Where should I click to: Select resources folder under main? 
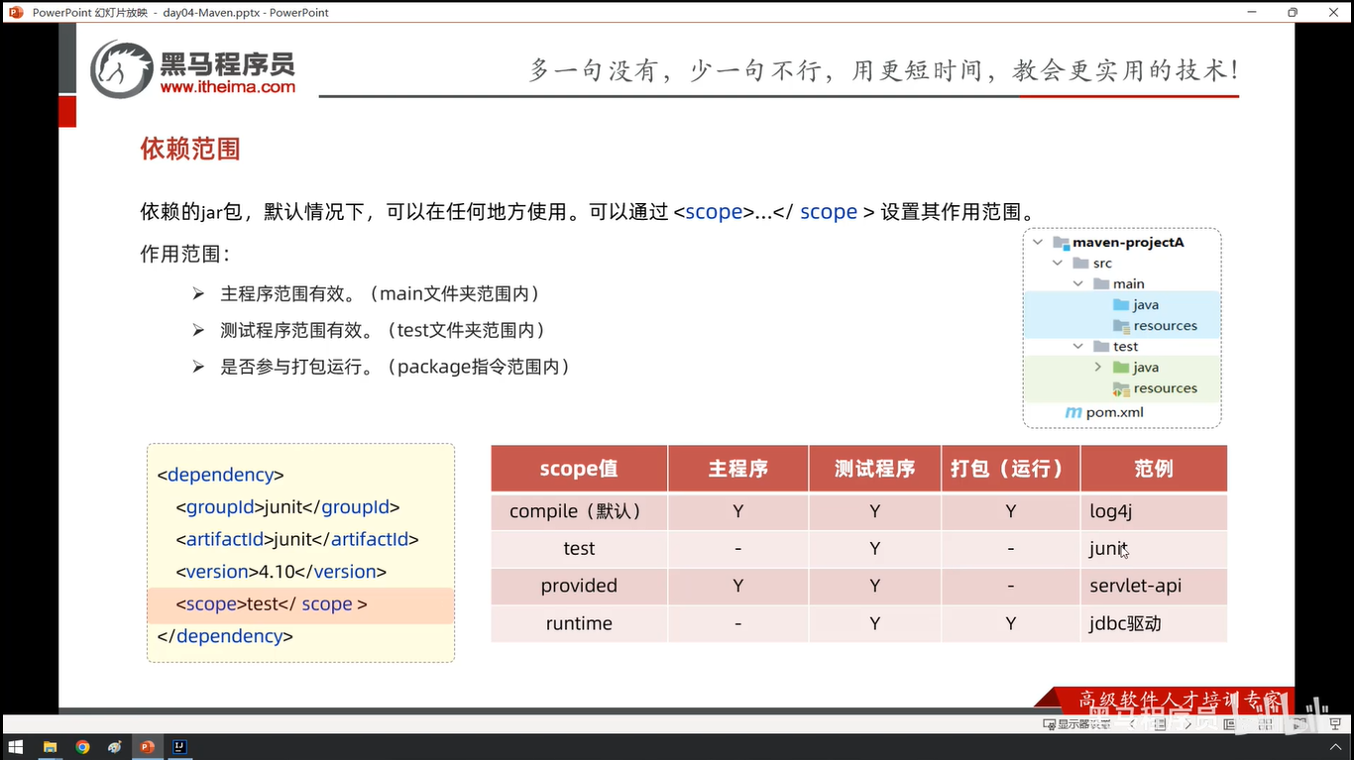click(x=1155, y=325)
